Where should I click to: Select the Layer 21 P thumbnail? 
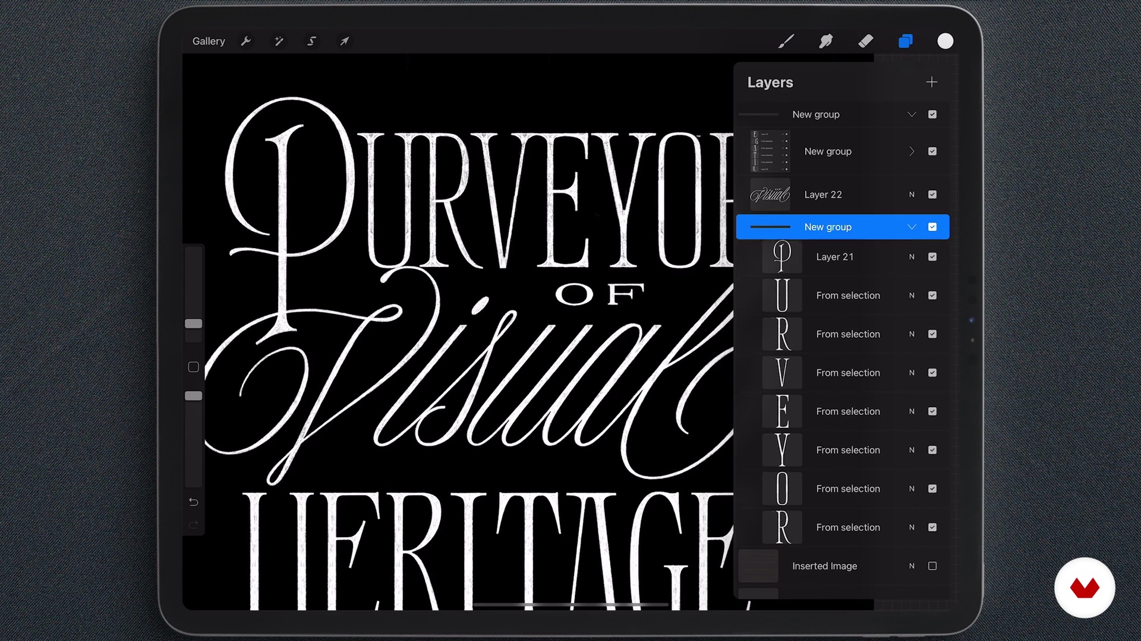(x=782, y=256)
